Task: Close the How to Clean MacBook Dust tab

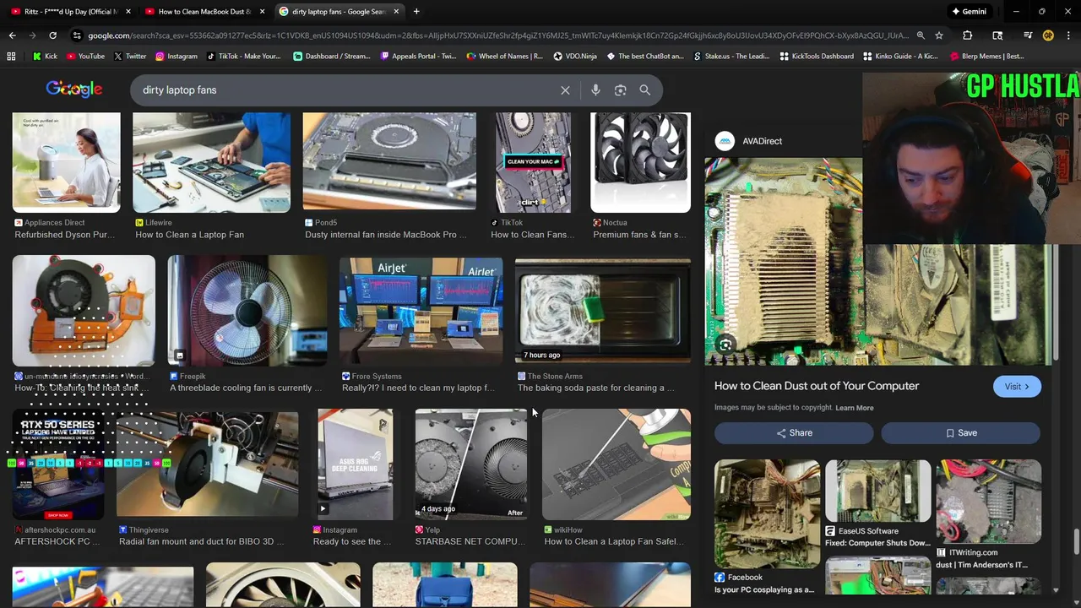Action: click(x=262, y=12)
